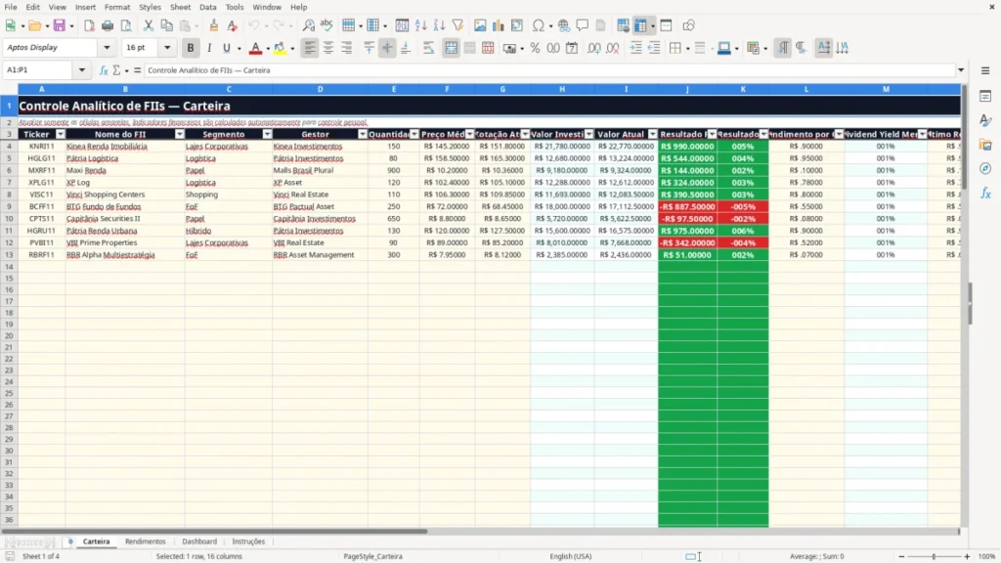This screenshot has height=563, width=1001.
Task: Open the font name dropdown arrow
Action: coord(107,47)
